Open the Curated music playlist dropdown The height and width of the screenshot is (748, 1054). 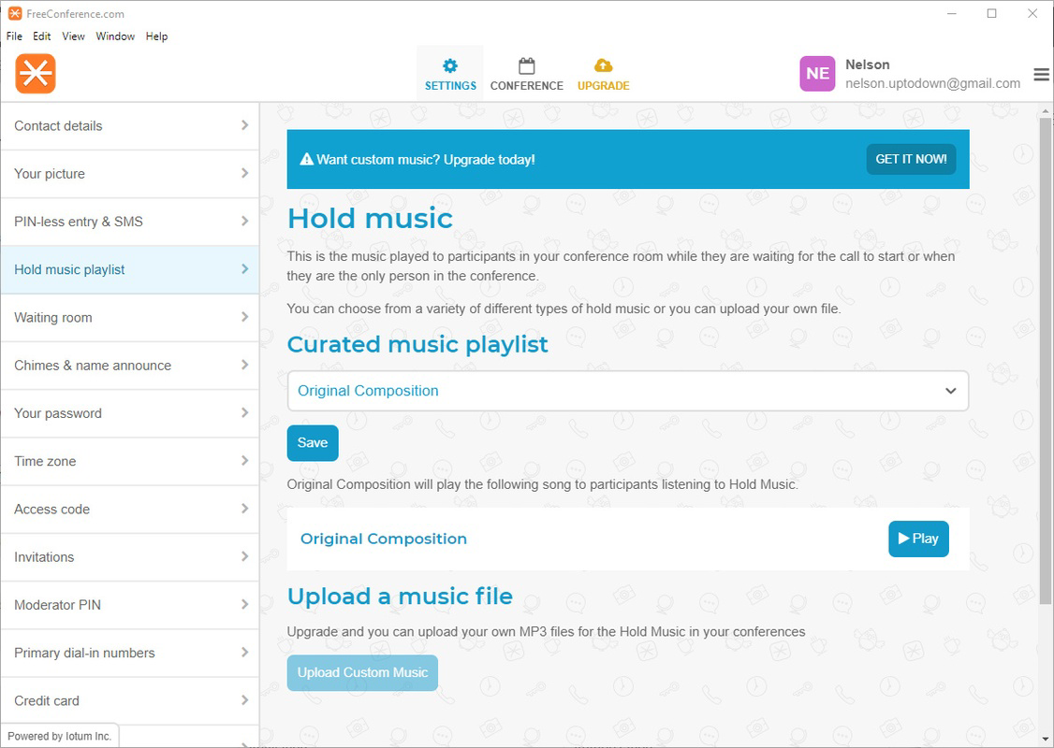tap(628, 391)
